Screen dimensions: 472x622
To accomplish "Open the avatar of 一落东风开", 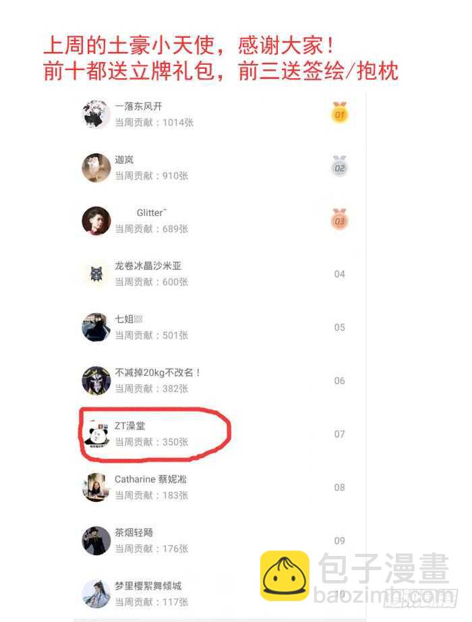I will [x=96, y=114].
